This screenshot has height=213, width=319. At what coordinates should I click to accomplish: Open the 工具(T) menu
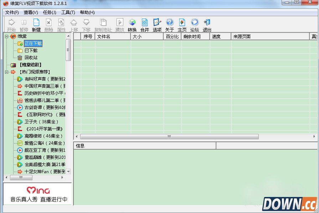coord(68,12)
